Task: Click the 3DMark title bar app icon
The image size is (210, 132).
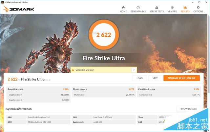Action: pos(2,2)
